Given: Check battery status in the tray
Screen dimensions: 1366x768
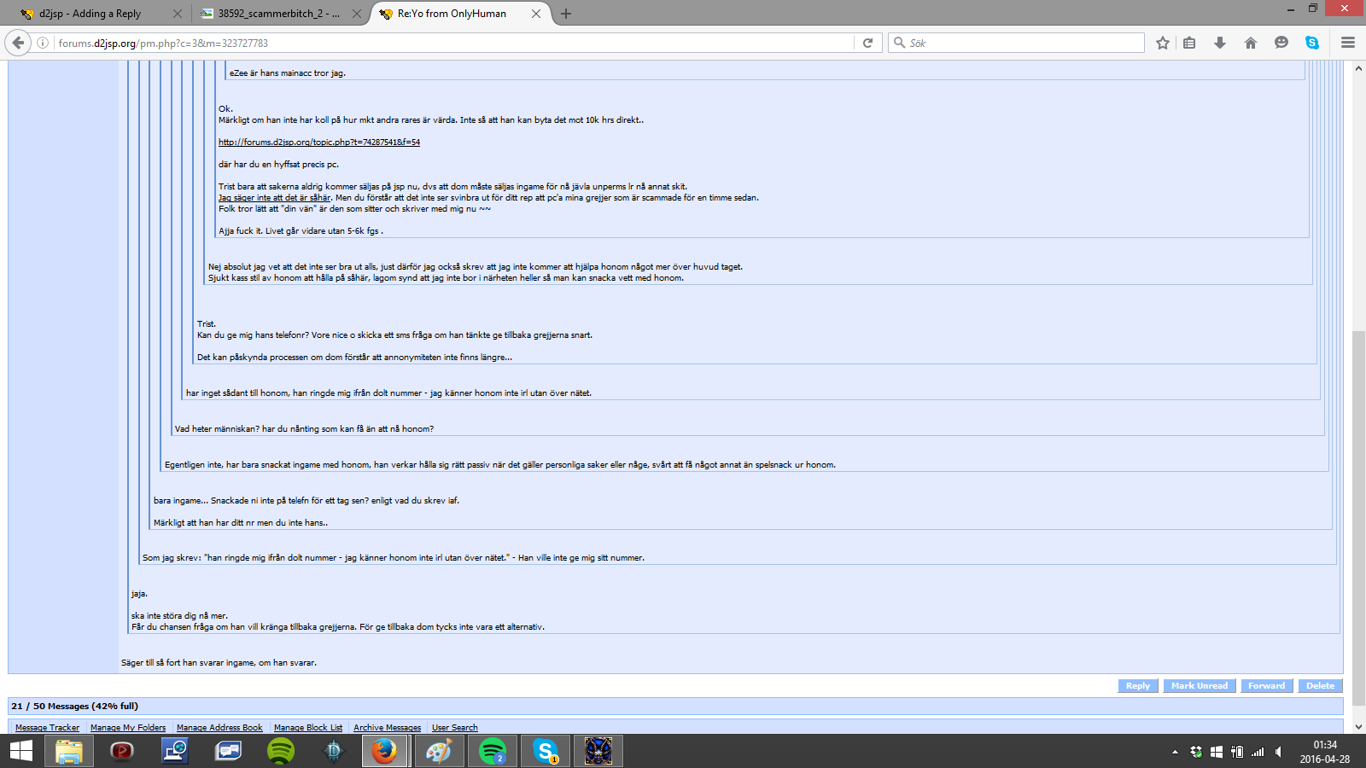Looking at the screenshot, I should click(1237, 752).
